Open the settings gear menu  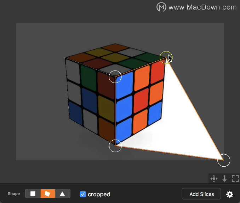(x=230, y=194)
